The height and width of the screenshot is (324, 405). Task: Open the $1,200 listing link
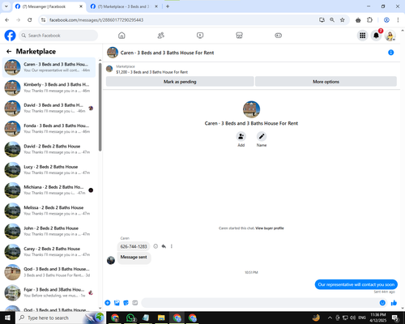[x=152, y=72]
